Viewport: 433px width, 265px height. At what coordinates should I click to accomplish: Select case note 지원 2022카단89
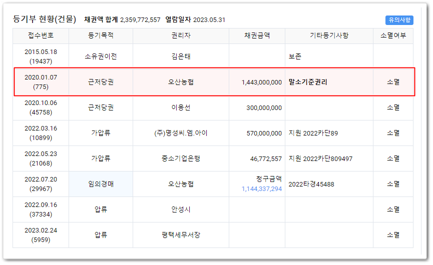[x=313, y=133]
